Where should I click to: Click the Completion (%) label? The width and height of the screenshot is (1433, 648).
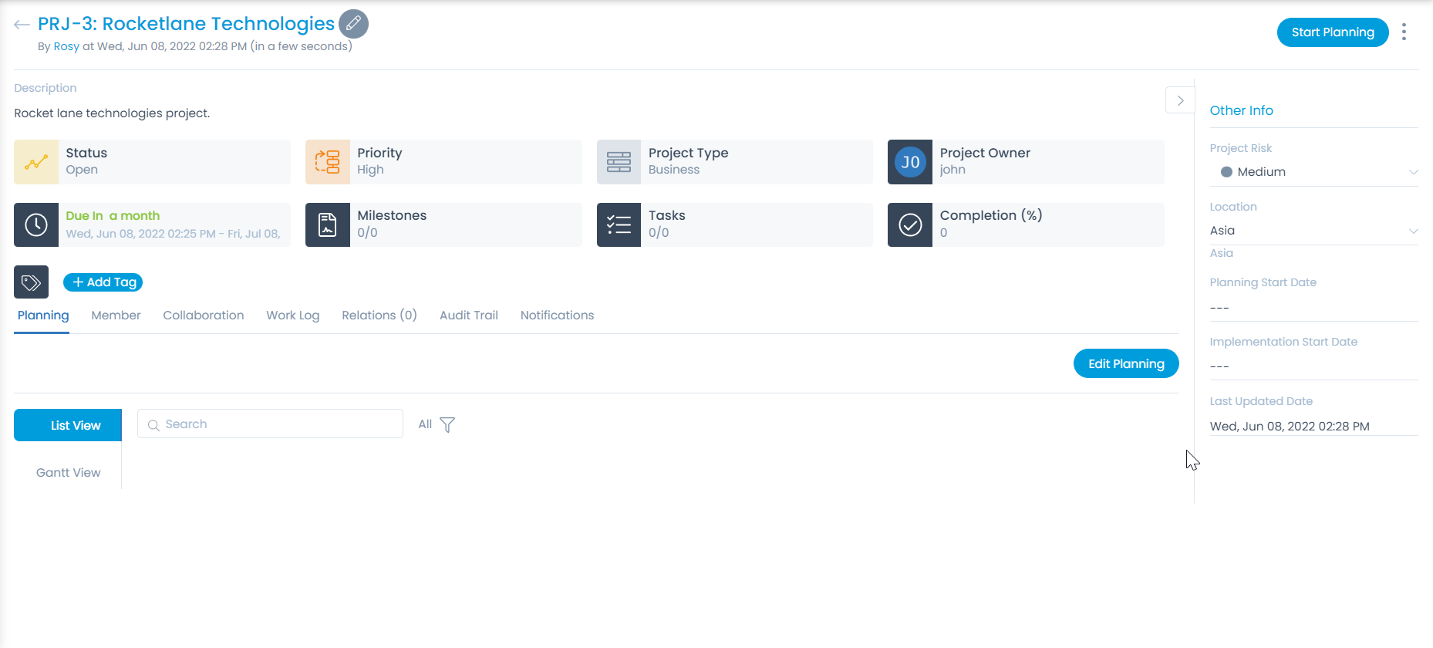[x=991, y=215]
